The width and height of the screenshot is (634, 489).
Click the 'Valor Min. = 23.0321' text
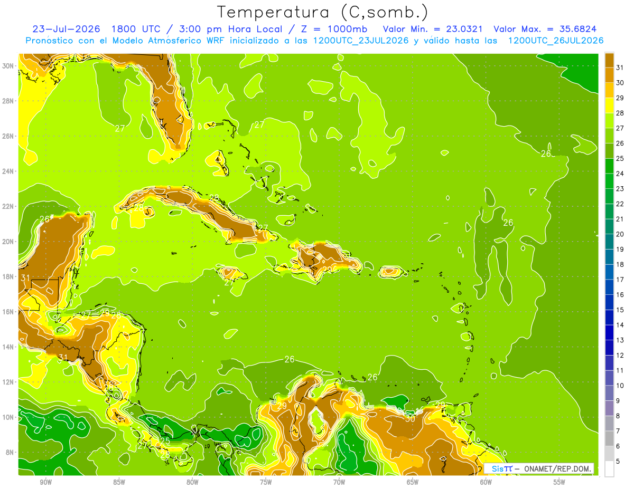point(432,29)
